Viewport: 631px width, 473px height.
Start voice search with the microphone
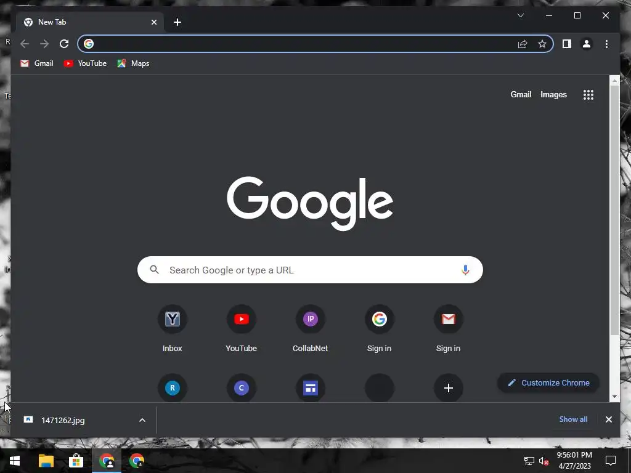[465, 270]
